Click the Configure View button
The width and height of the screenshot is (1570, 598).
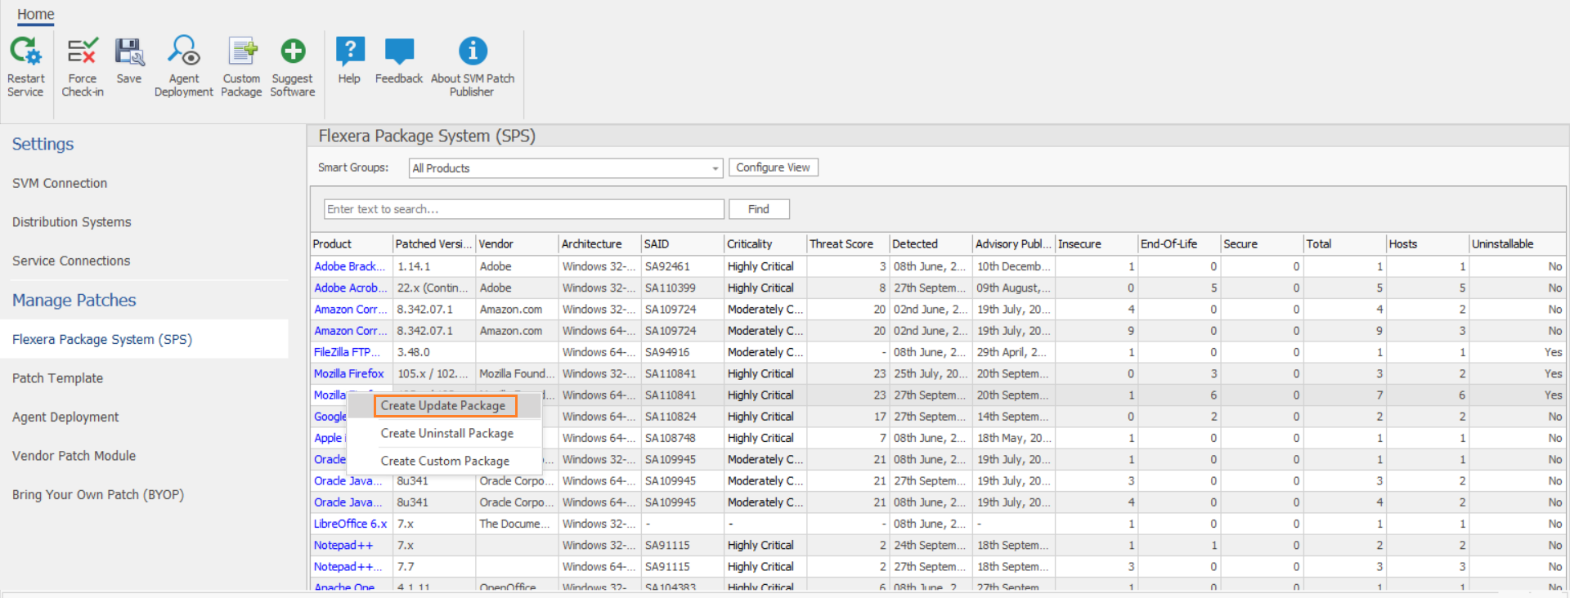773,167
